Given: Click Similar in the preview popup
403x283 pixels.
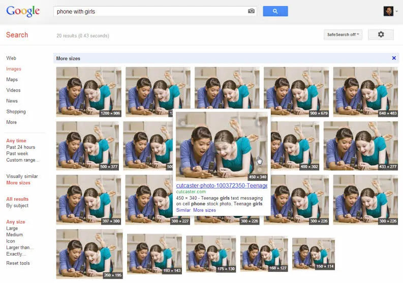Looking at the screenshot, I should tap(183, 210).
